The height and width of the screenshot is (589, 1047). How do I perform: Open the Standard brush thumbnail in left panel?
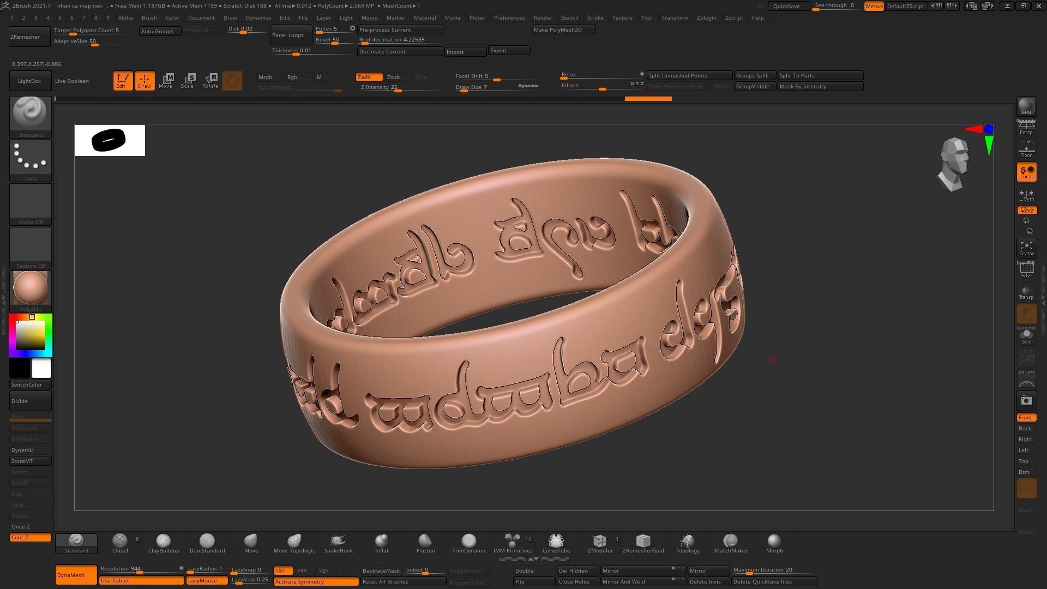pyautogui.click(x=31, y=117)
